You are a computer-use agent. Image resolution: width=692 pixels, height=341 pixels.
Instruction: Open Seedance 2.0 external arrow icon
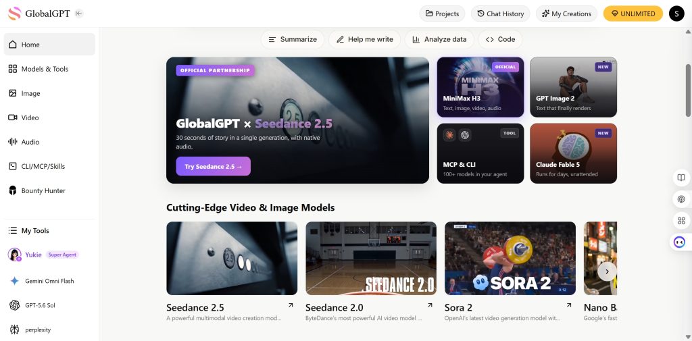pos(430,305)
